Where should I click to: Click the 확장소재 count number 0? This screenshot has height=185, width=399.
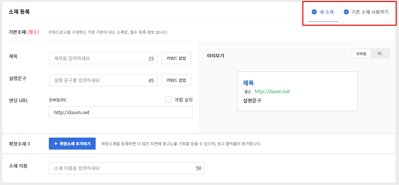[29, 144]
